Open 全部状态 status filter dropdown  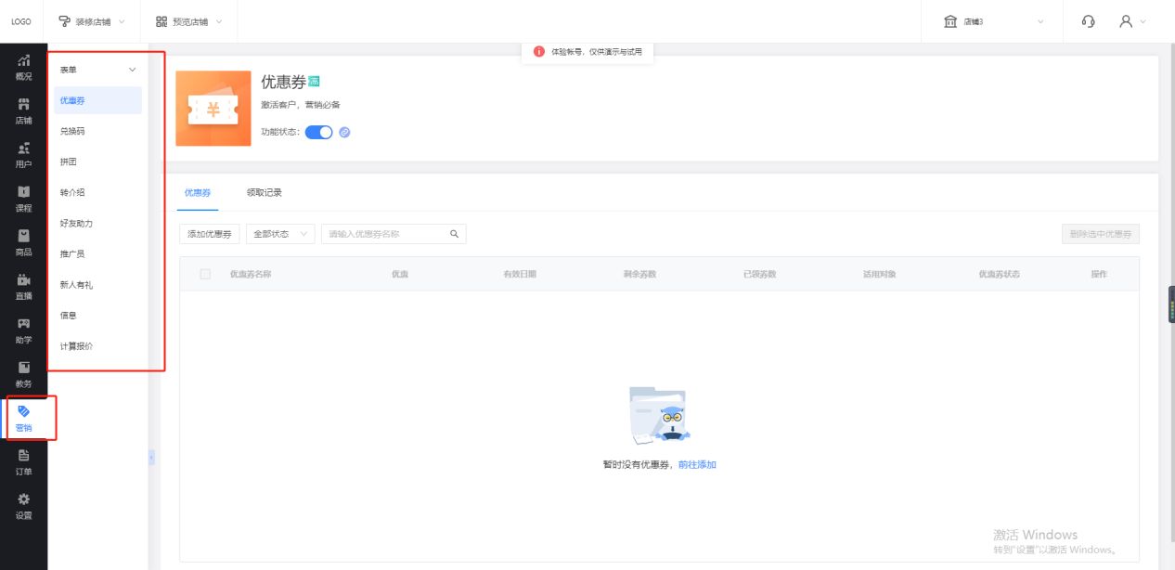click(280, 234)
